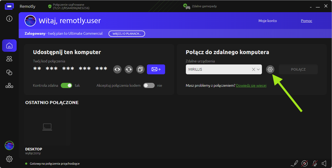This screenshot has width=332, height=168.
Task: Toggle the muted microphone icon
Action: [315, 163]
